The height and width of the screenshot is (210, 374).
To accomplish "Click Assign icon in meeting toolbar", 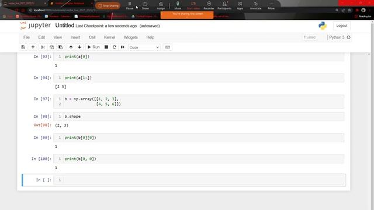I will (161, 6).
